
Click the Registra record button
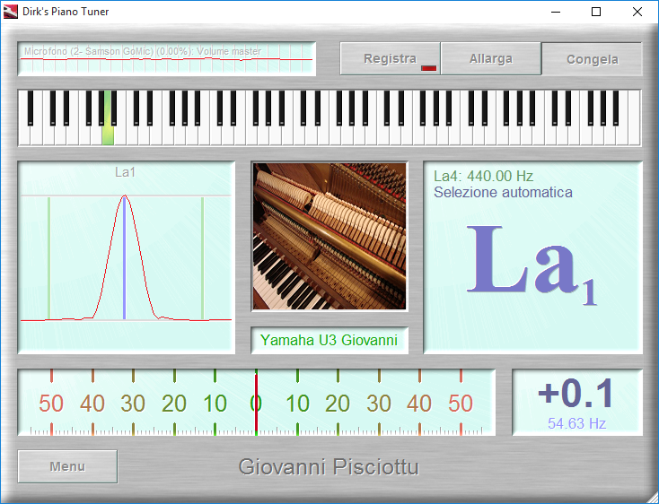point(390,59)
